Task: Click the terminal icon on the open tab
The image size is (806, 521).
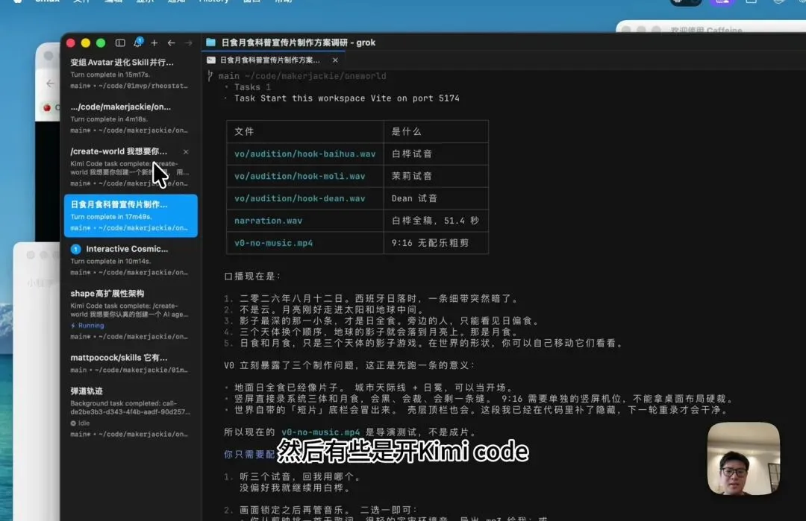Action: [210, 60]
